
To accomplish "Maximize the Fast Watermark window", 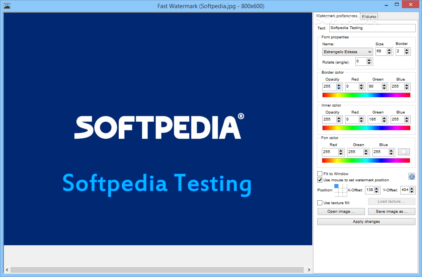I will 397,5.
